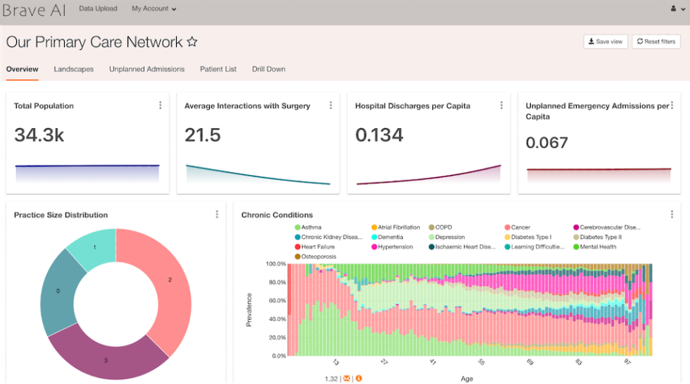Open the Patient List tab
This screenshot has width=690, height=384.
(x=218, y=69)
